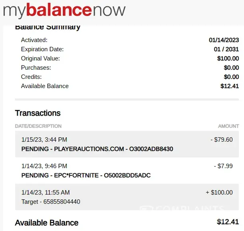Click the bottom Available Balance heading
The image size is (244, 231).
[x=47, y=223]
